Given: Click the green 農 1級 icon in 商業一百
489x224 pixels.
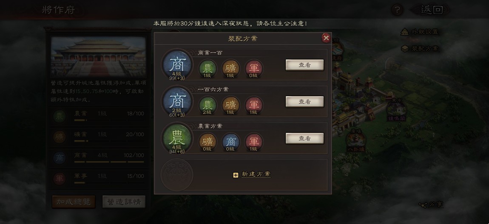Looking at the screenshot, I should [x=208, y=69].
